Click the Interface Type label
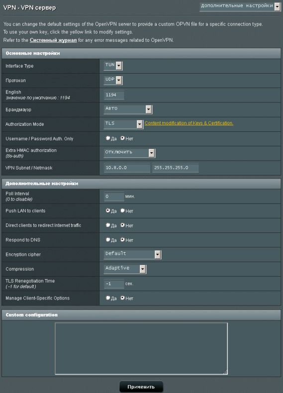Viewport: 283px width, 393px height. coord(19,66)
